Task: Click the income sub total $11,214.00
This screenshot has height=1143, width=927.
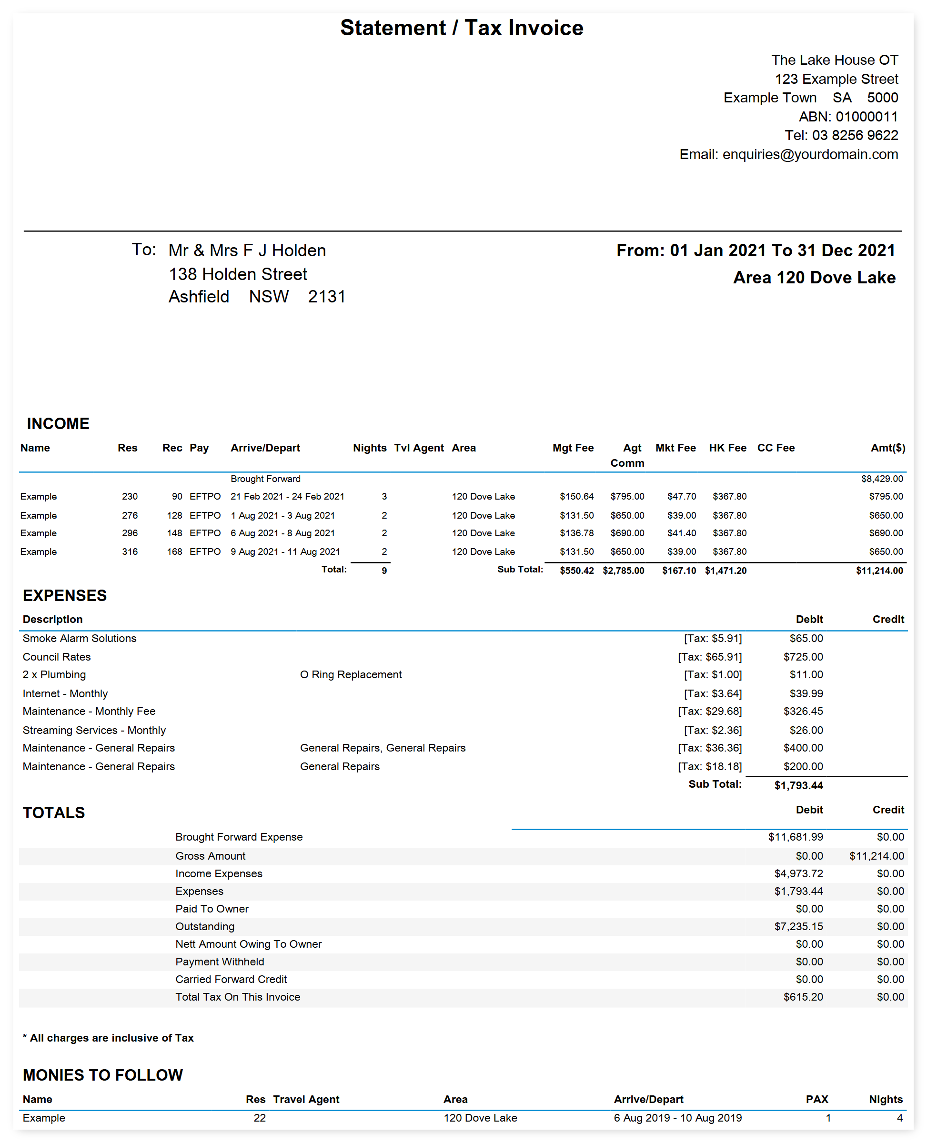Action: point(879,571)
